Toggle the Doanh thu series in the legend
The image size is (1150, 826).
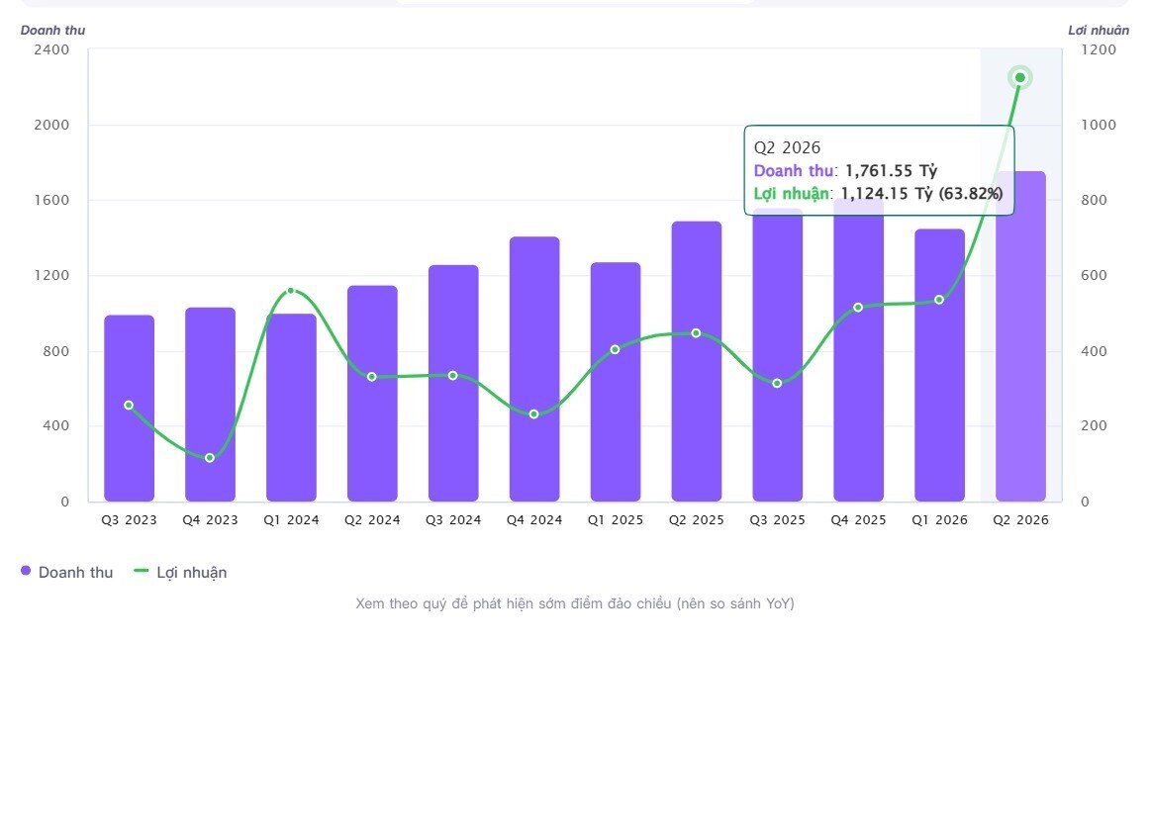tap(66, 573)
